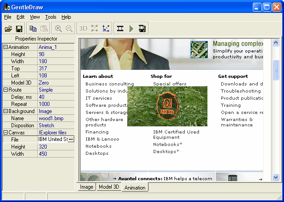Screen dimensions: 284x202
Task: Click the Name value wood1.bmp
Action: pos(51,118)
